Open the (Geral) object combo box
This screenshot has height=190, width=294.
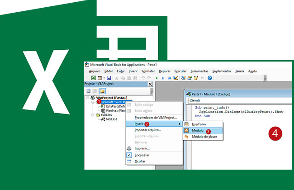click(x=240, y=100)
